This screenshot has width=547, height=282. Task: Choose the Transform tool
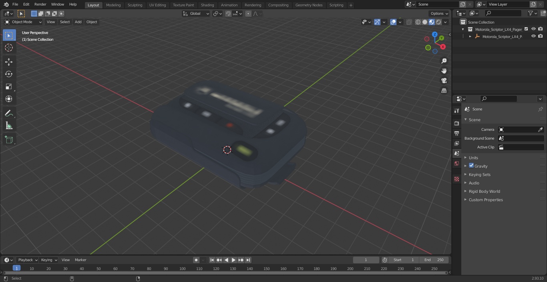tap(9, 99)
